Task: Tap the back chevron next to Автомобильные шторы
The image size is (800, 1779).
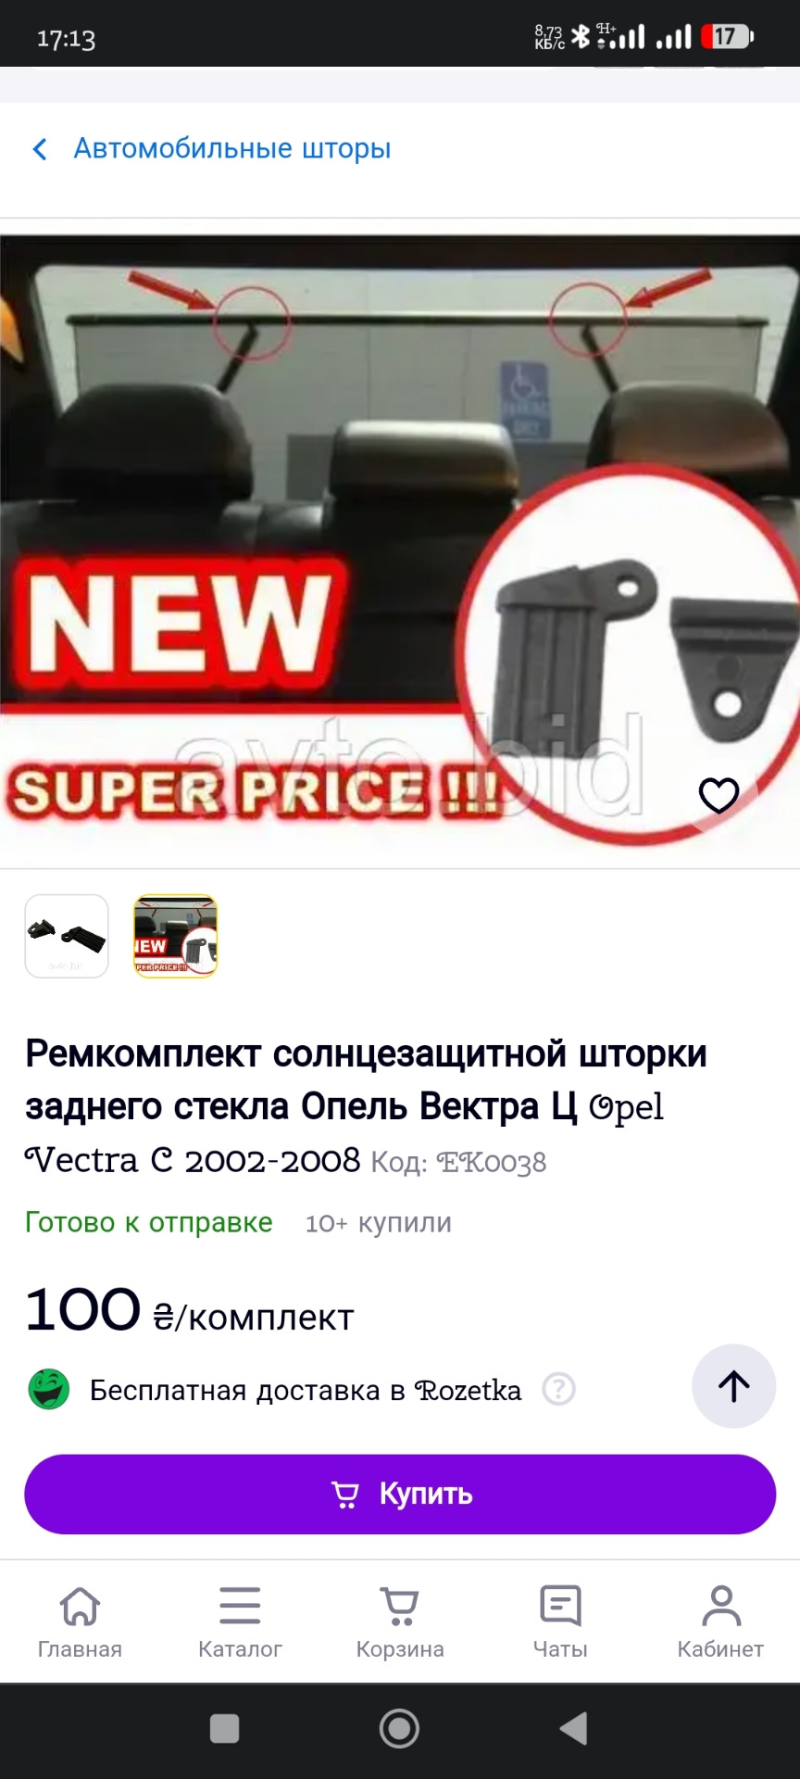Action: point(40,149)
